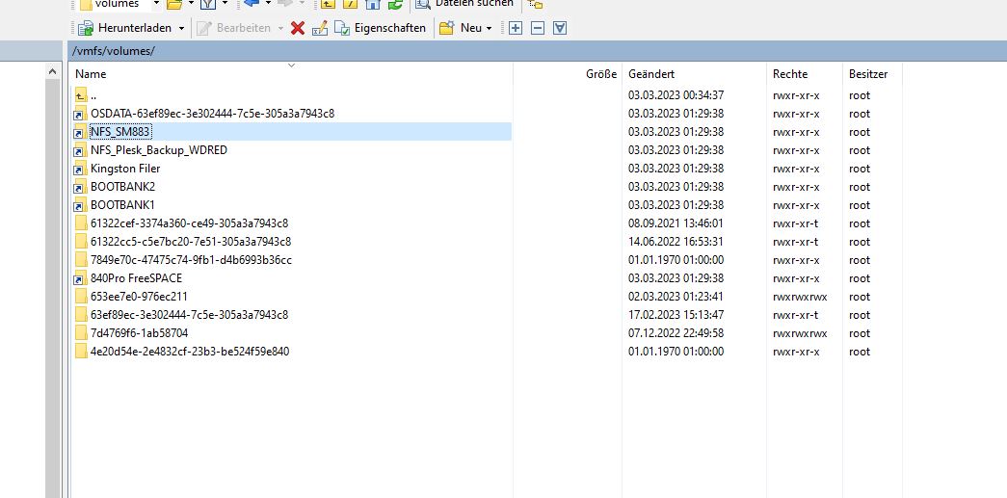This screenshot has height=498, width=1007.
Task: Click the Dateien suchen find files button
Action: tap(464, 4)
